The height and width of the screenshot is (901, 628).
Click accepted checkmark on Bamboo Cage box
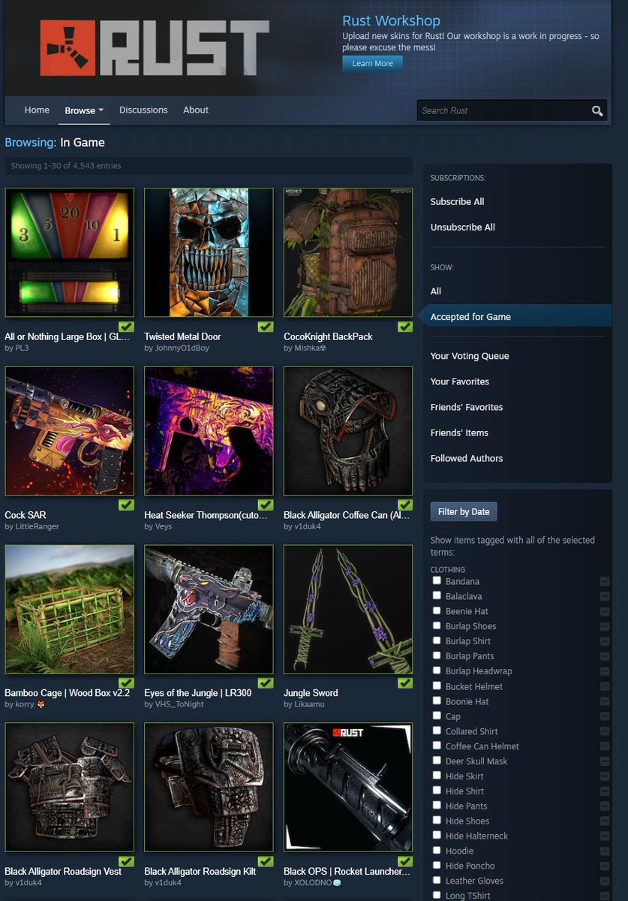[126, 683]
